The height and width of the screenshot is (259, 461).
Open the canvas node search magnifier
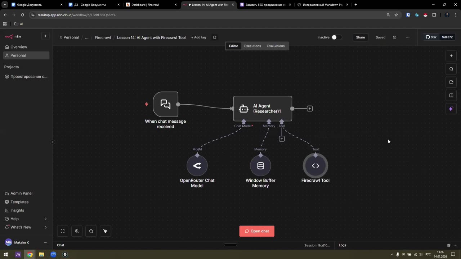tap(451, 69)
